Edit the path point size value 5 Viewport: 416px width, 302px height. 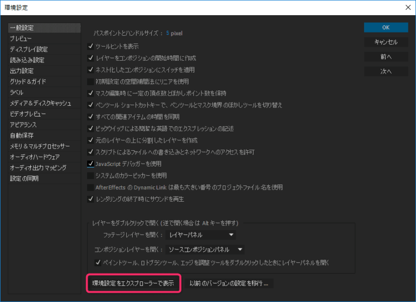pos(167,33)
